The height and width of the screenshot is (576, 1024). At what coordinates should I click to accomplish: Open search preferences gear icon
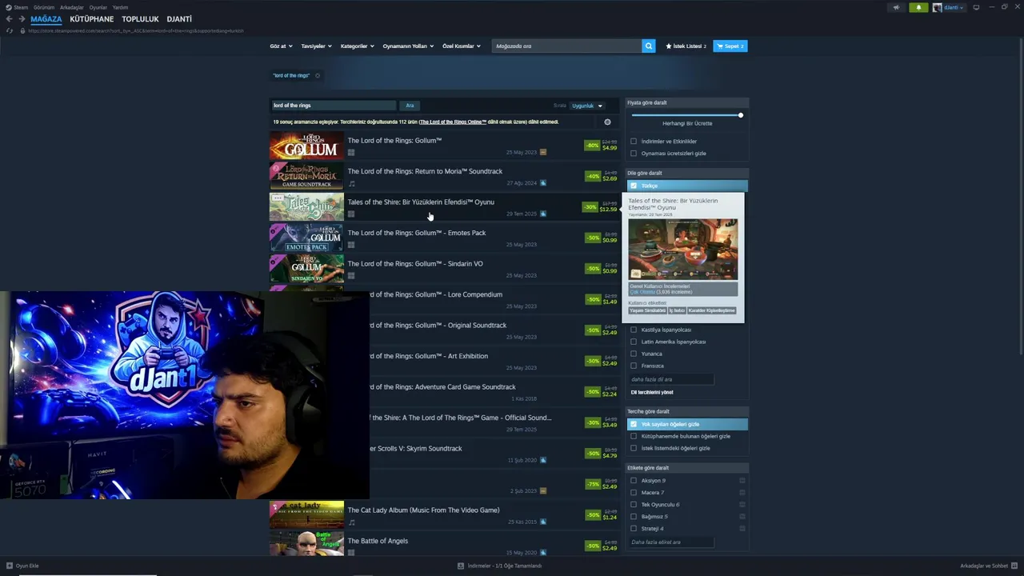click(x=607, y=122)
